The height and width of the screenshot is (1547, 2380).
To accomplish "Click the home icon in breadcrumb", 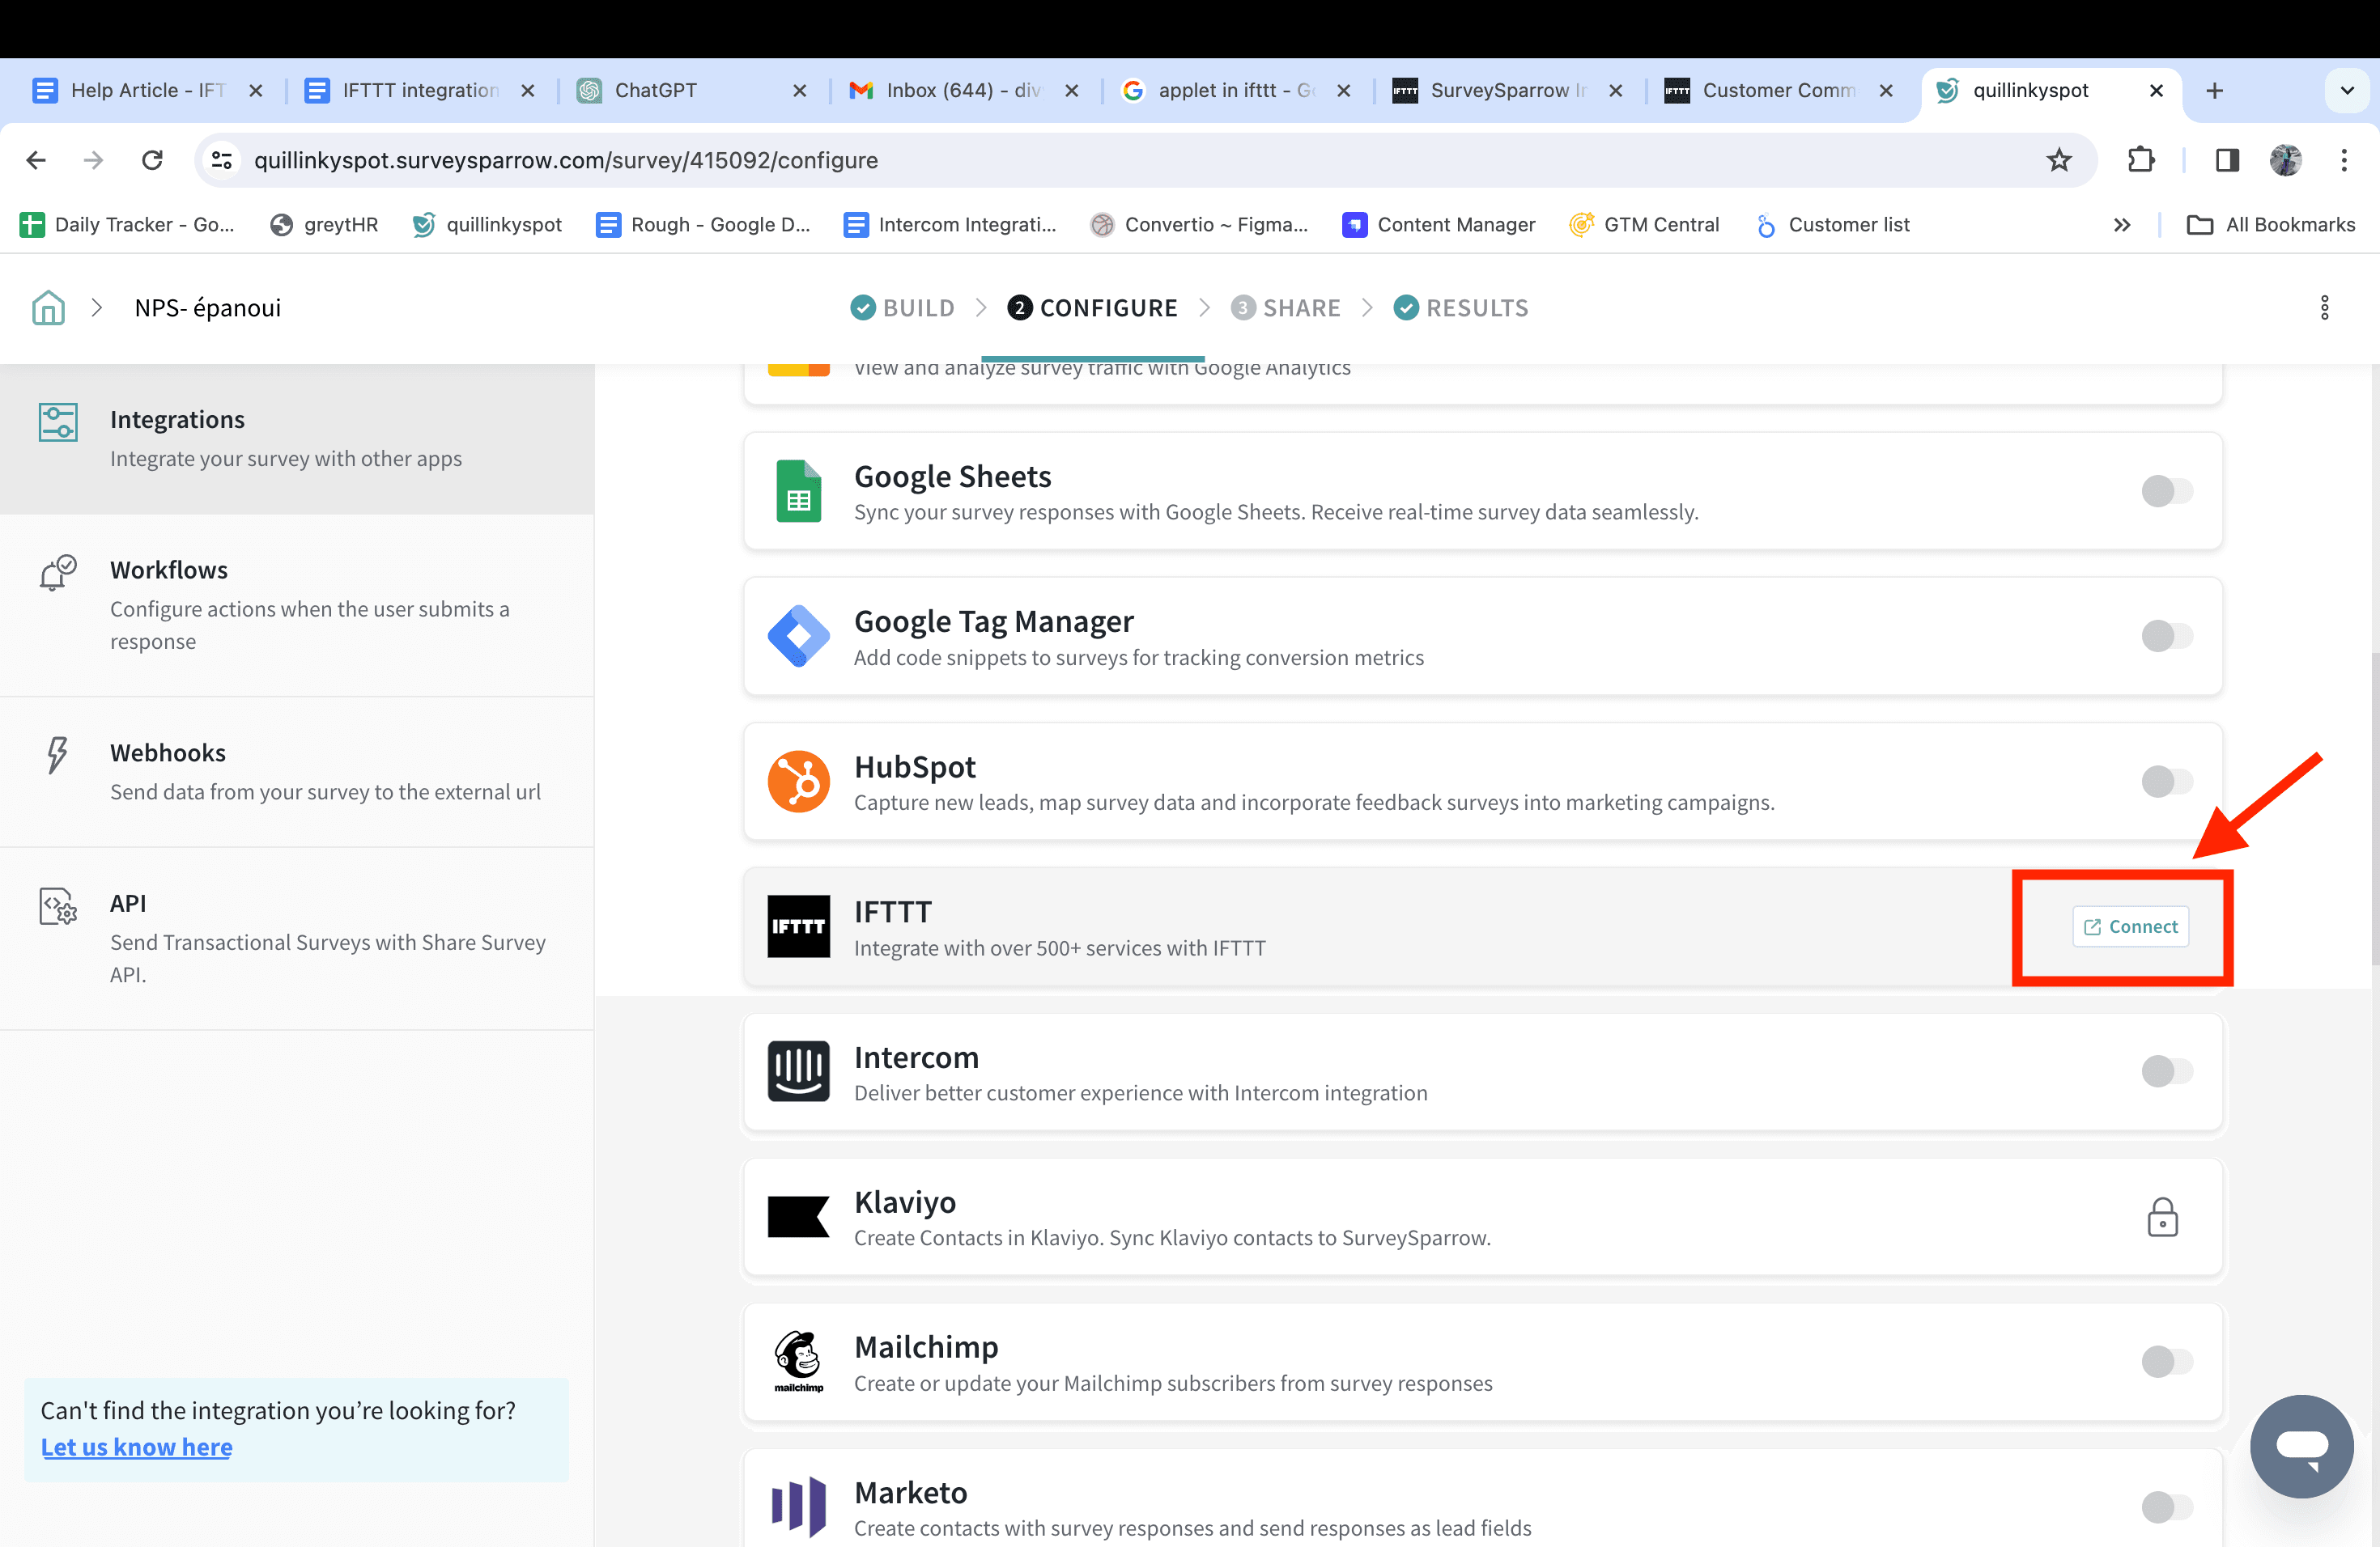I will (x=48, y=307).
